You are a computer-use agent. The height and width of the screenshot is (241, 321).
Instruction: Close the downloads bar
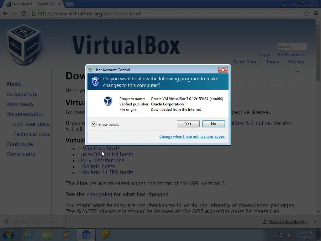click(x=315, y=222)
